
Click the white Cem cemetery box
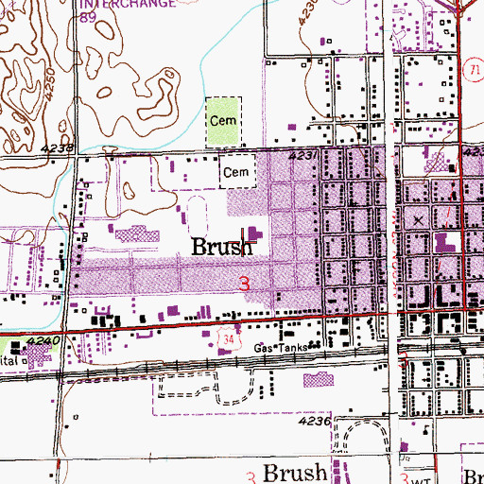tap(238, 171)
